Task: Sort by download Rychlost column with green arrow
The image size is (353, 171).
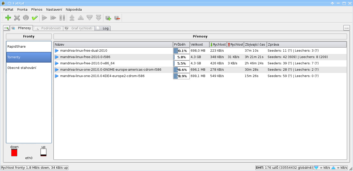Action: click(x=218, y=44)
